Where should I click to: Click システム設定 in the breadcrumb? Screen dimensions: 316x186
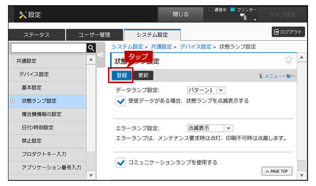pos(127,47)
